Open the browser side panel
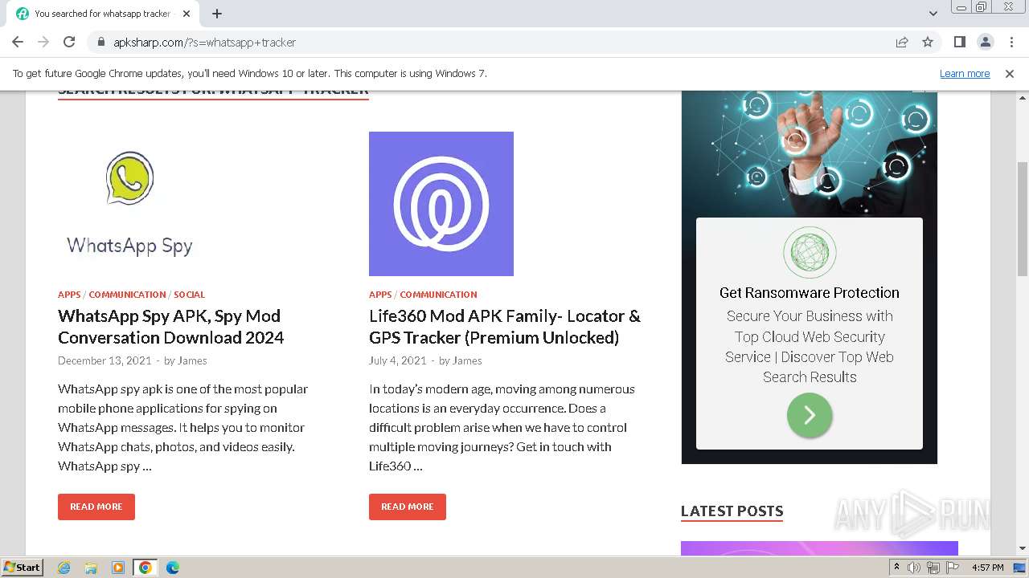Image resolution: width=1029 pixels, height=578 pixels. (960, 42)
